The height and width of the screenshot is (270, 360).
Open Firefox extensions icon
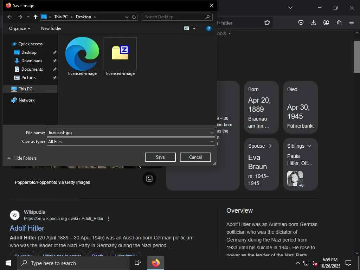tap(339, 22)
